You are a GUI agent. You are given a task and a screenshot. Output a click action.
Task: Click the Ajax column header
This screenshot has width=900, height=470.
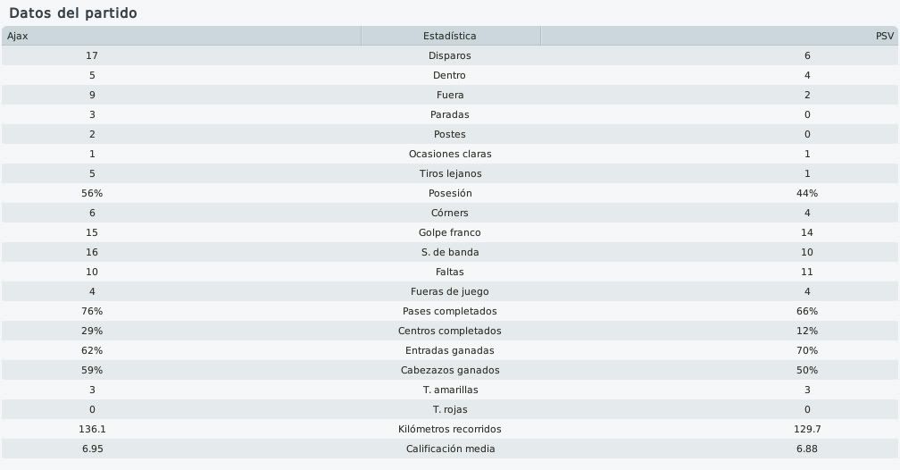[x=181, y=36]
